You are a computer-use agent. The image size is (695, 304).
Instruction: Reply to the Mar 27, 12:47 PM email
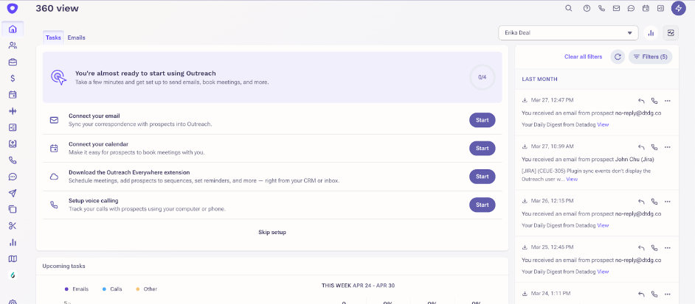click(x=641, y=100)
